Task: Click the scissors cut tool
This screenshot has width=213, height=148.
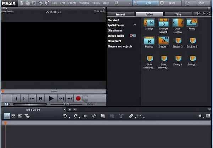Action: coord(94,116)
